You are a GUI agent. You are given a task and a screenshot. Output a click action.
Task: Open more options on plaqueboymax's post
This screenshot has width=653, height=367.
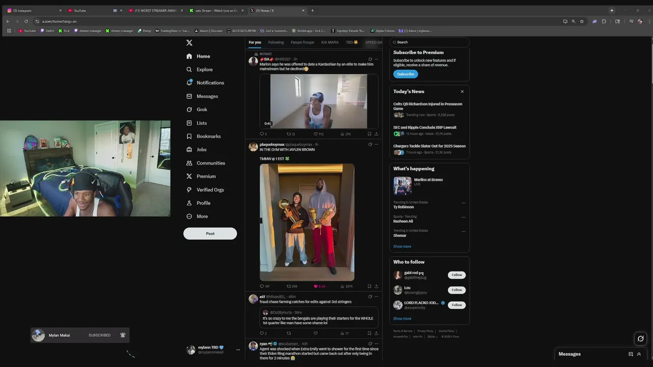(376, 144)
